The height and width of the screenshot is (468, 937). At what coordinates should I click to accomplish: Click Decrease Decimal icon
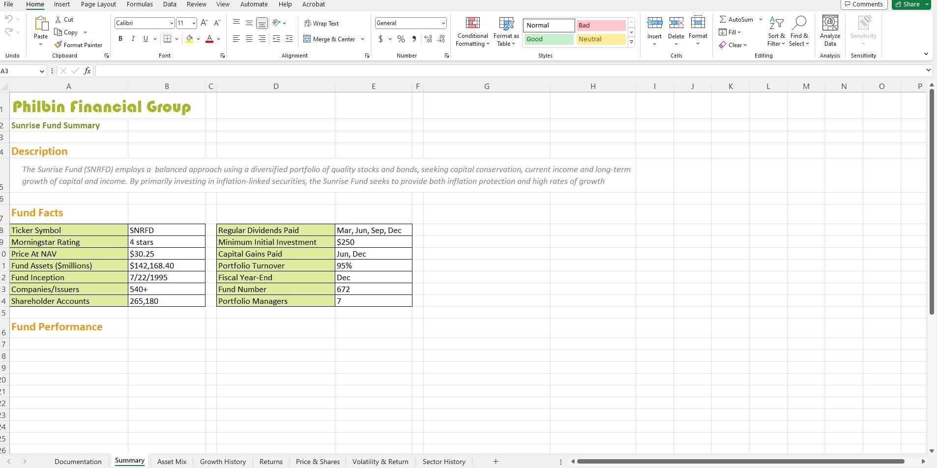(441, 39)
